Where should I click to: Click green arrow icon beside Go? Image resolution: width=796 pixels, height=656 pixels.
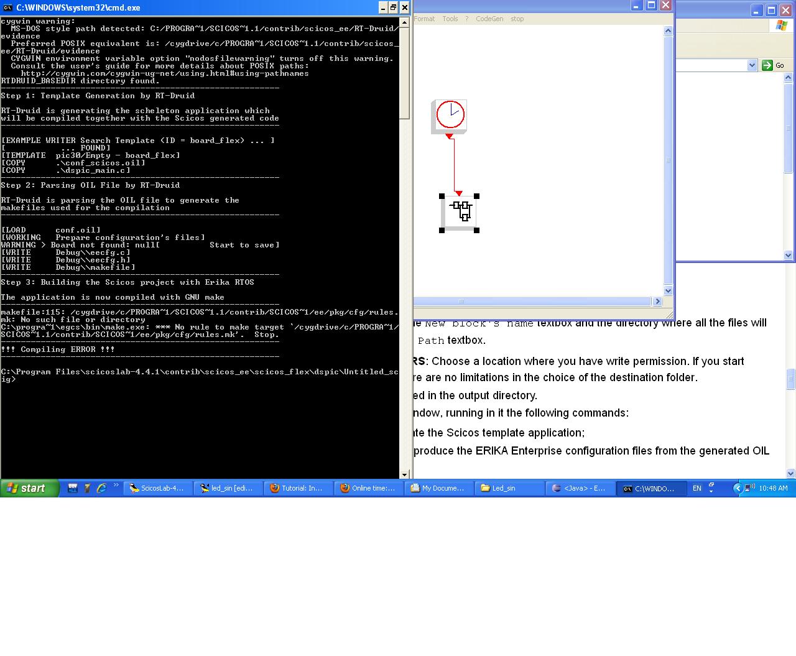pyautogui.click(x=767, y=65)
